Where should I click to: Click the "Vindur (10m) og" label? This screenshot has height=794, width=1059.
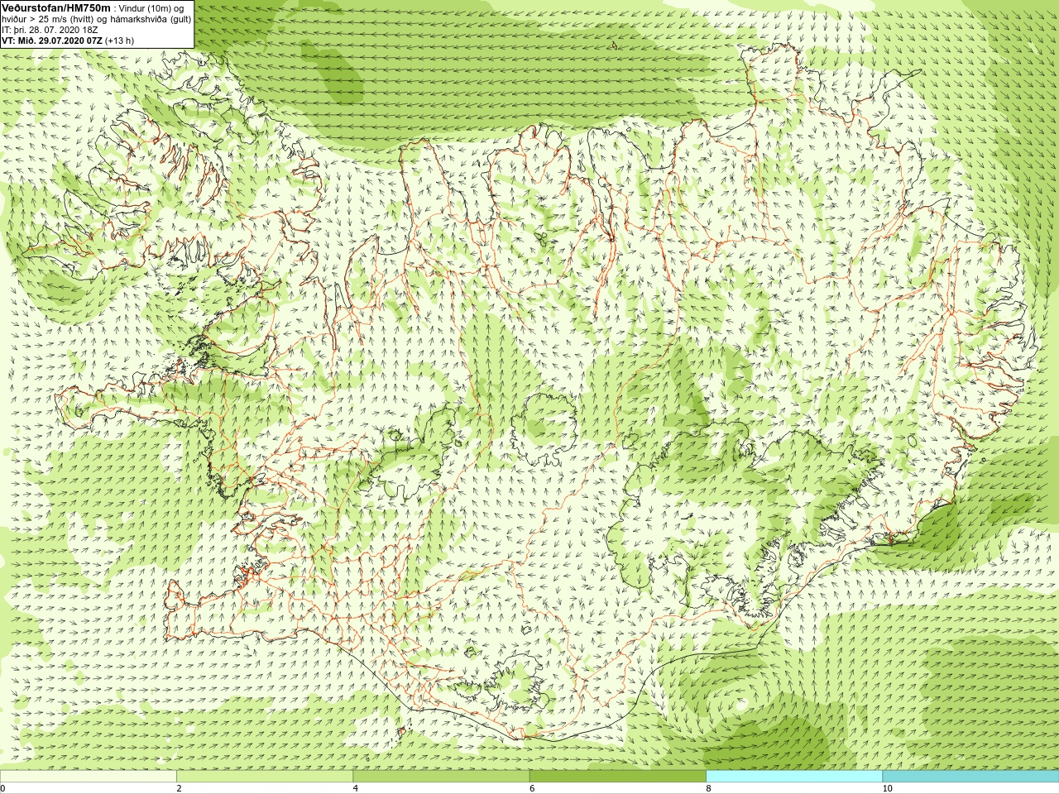tap(151, 8)
